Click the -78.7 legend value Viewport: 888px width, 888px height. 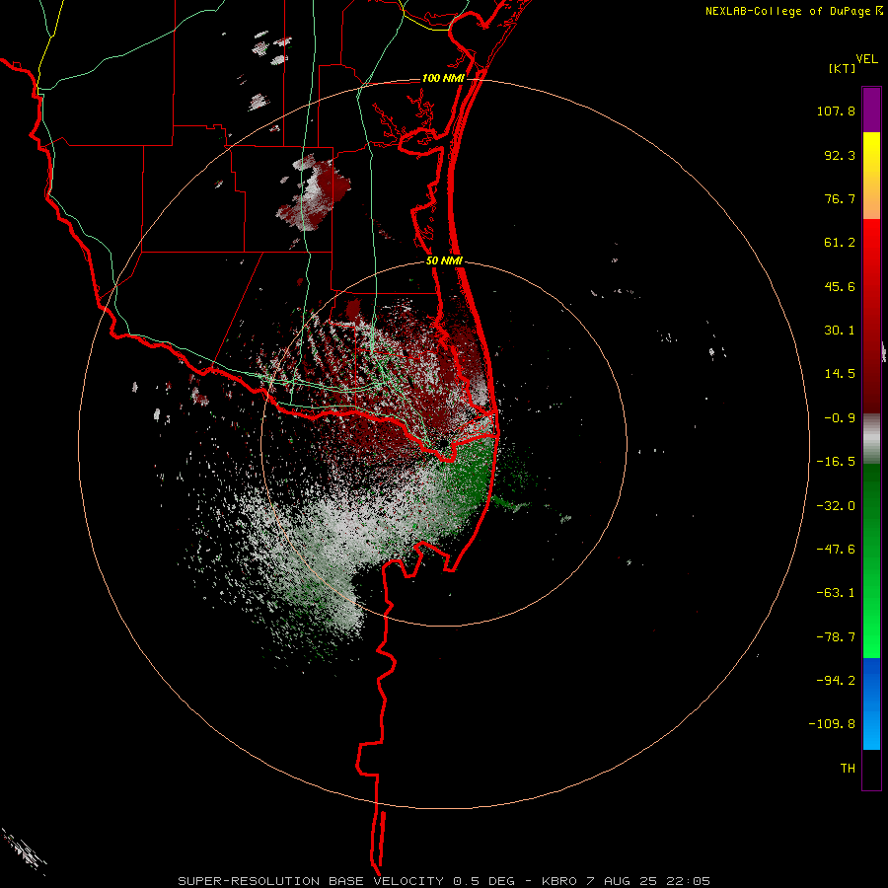836,637
